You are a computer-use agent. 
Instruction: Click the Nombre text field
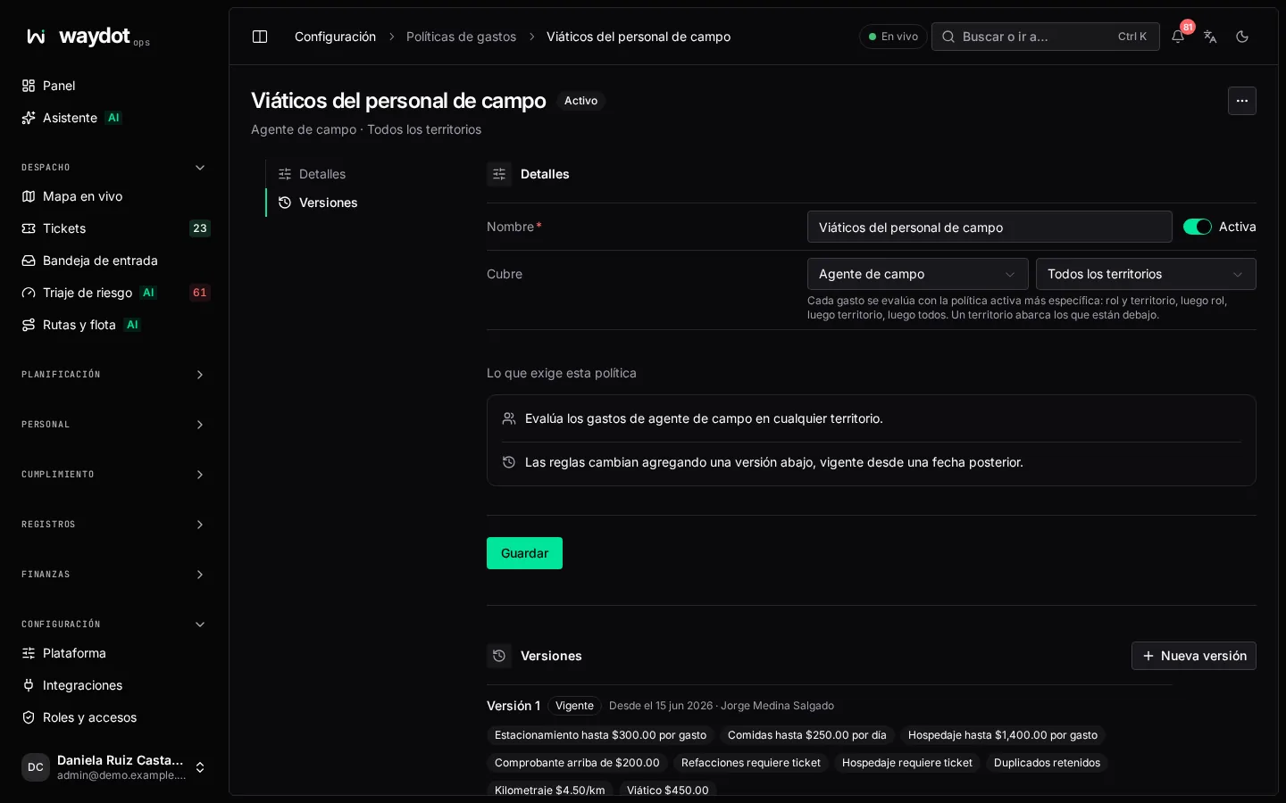990,227
